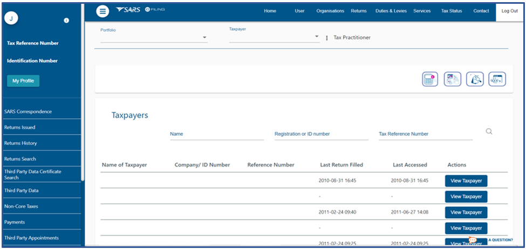
Task: Open the tax calculator icon
Action: (429, 79)
